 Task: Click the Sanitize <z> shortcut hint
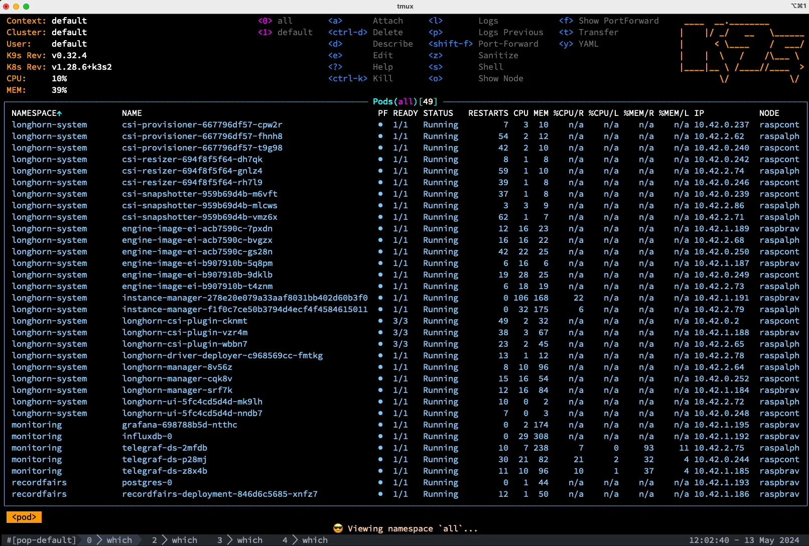pyautogui.click(x=473, y=55)
